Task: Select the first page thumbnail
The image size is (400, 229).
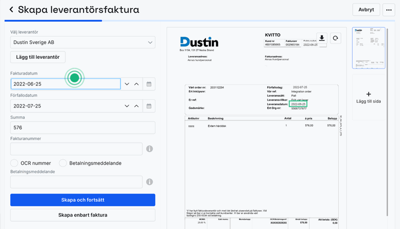Action: [x=368, y=48]
